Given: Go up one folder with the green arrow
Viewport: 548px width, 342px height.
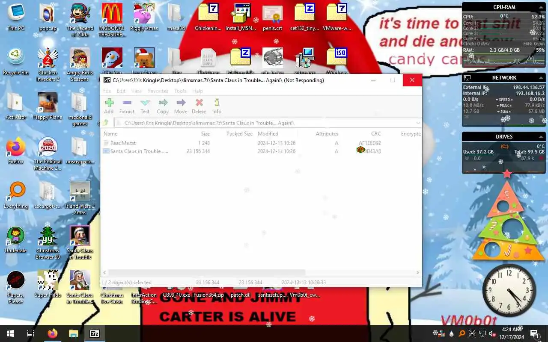Looking at the screenshot, I should coord(106,123).
